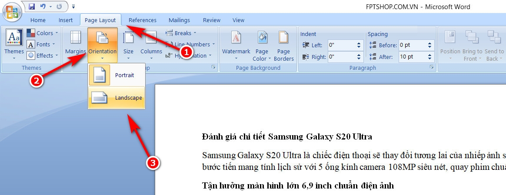
Task: Adjust Spacing After spinner arrows
Action: [x=429, y=57]
